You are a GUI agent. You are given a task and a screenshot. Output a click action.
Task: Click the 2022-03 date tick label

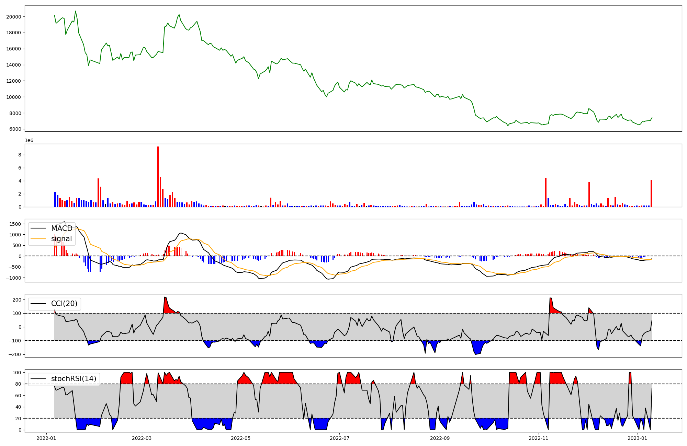(x=142, y=438)
